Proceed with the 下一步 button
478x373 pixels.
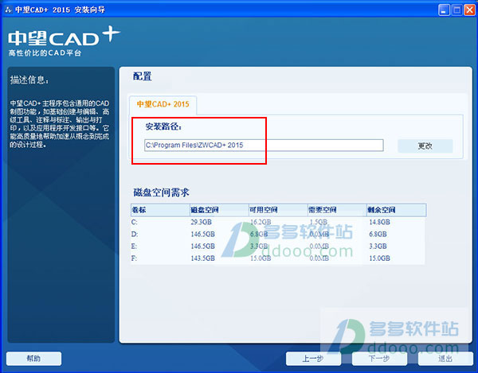point(379,359)
